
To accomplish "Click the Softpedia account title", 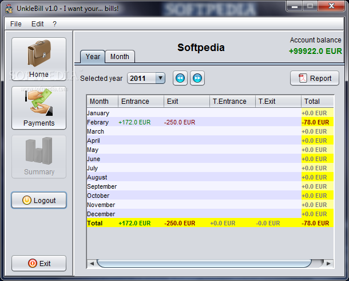I will coord(201,48).
